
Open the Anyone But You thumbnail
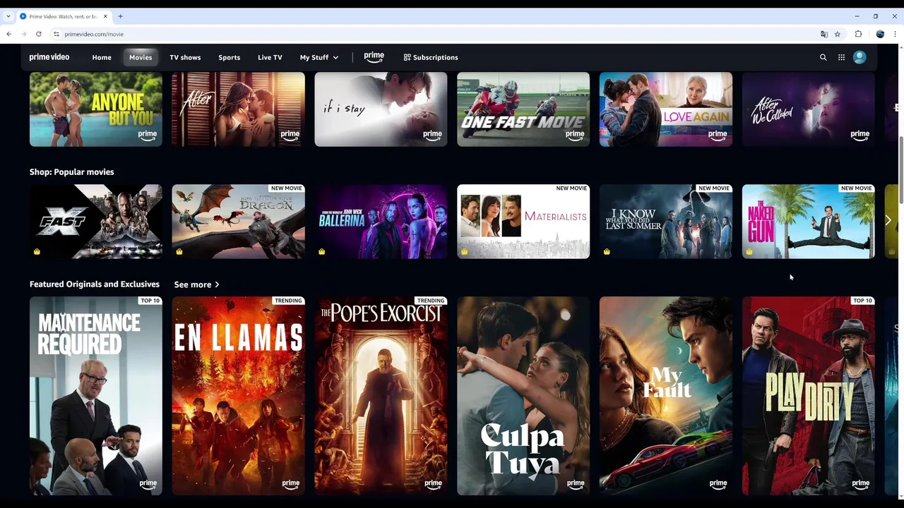[x=96, y=109]
